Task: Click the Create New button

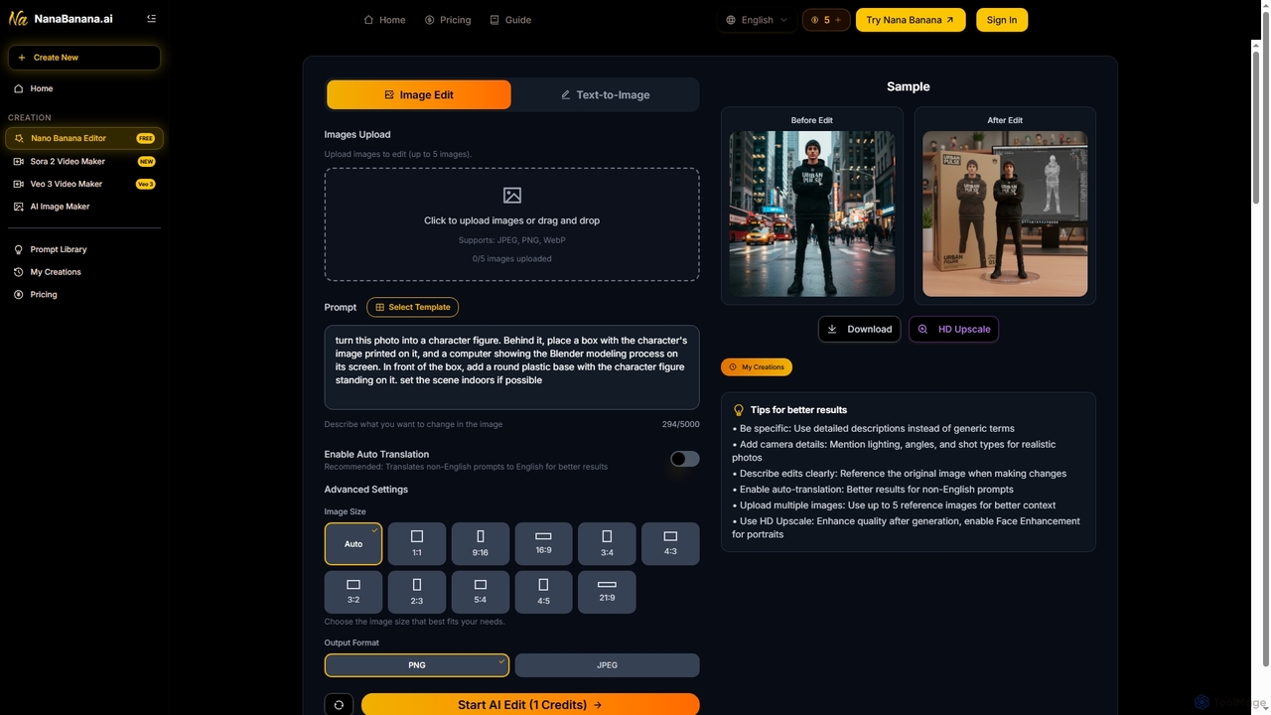Action: point(84,58)
